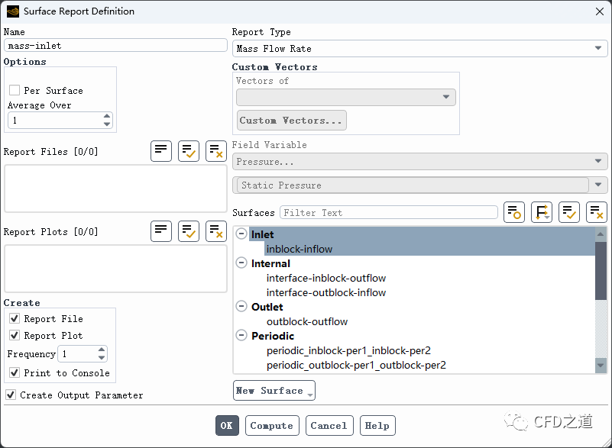Image resolution: width=612 pixels, height=448 pixels.
Task: Click the Surfaces Filter Text field
Action: 389,212
